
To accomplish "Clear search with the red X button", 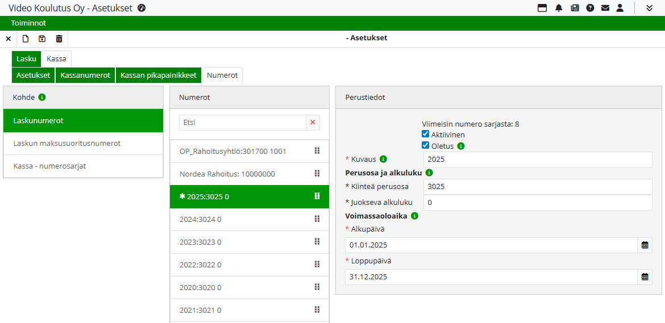I will 313,123.
